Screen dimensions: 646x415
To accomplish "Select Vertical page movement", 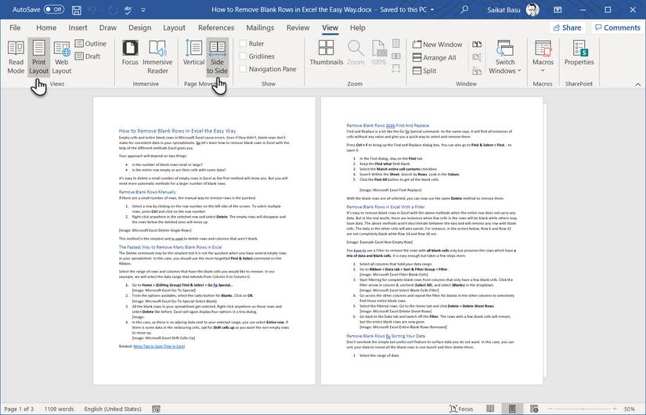I will (193, 52).
